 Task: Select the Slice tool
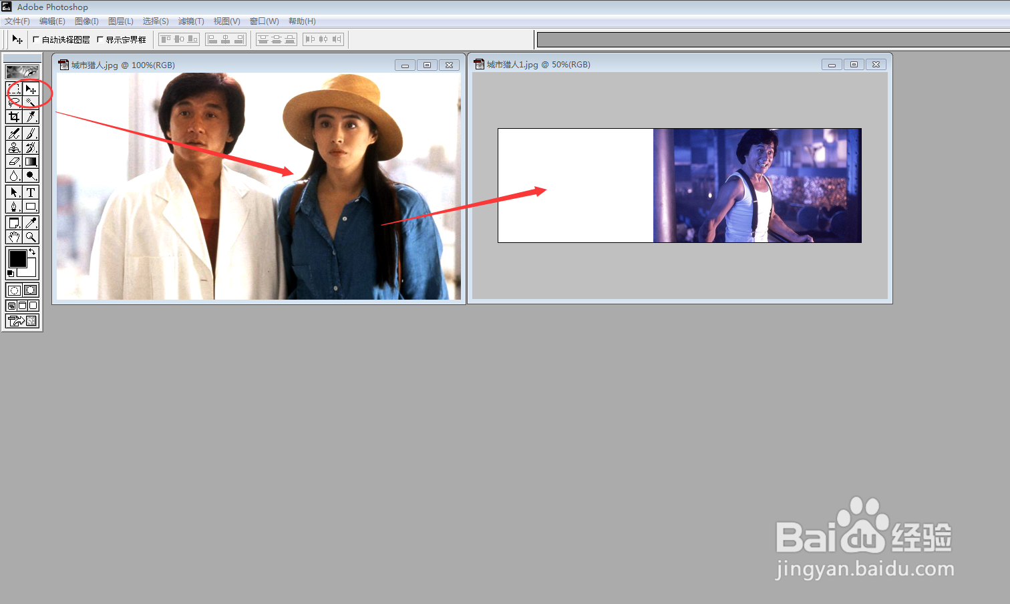(31, 117)
